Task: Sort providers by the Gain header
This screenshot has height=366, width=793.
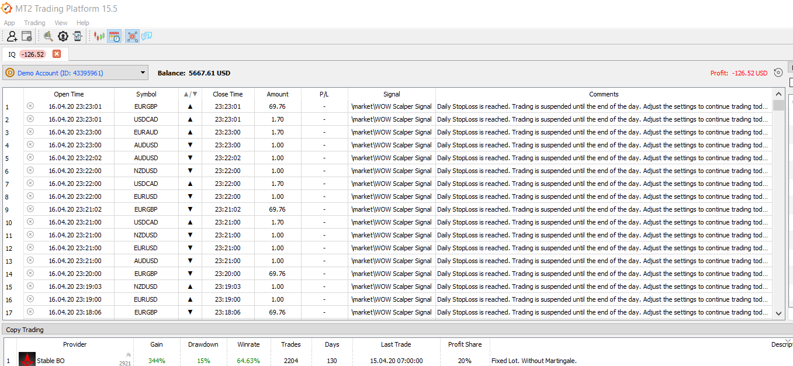Action: (157, 344)
